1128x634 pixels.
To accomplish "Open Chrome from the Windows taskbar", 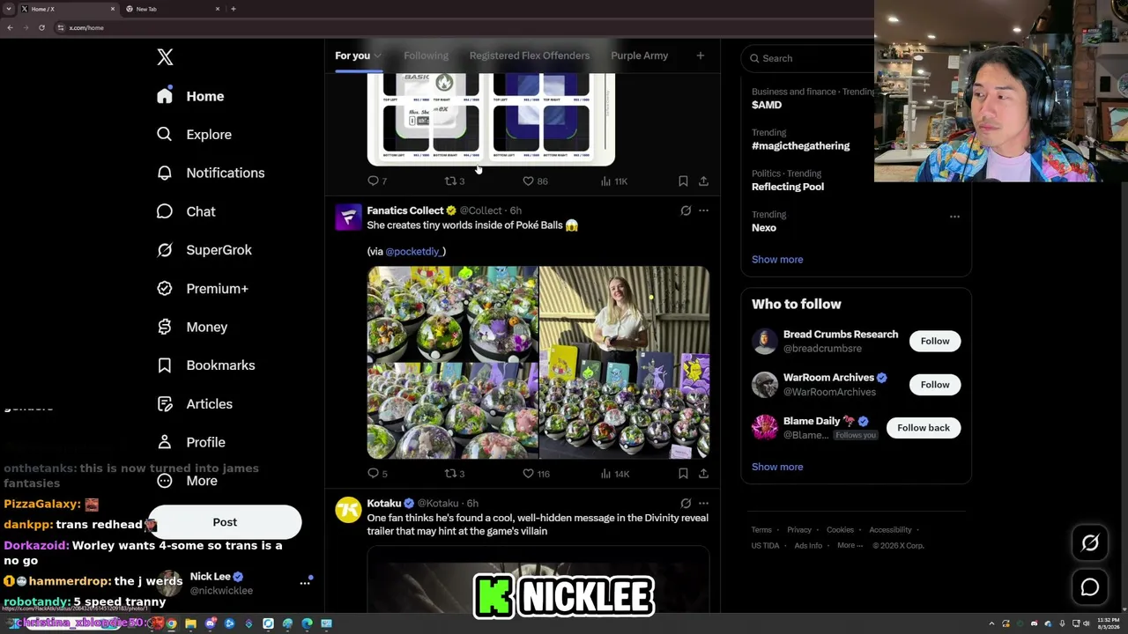I will pos(171,623).
